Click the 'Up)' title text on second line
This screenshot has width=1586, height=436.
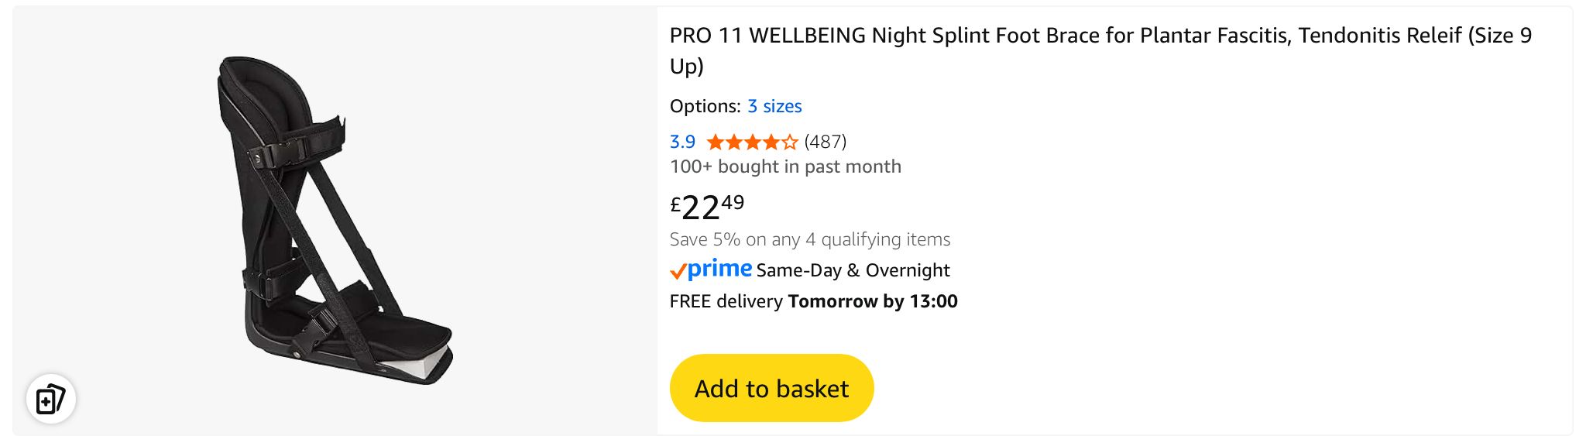point(687,67)
